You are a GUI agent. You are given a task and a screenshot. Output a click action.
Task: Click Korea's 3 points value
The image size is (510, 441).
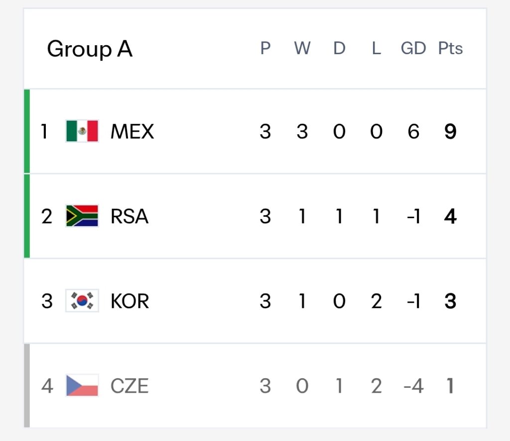450,301
